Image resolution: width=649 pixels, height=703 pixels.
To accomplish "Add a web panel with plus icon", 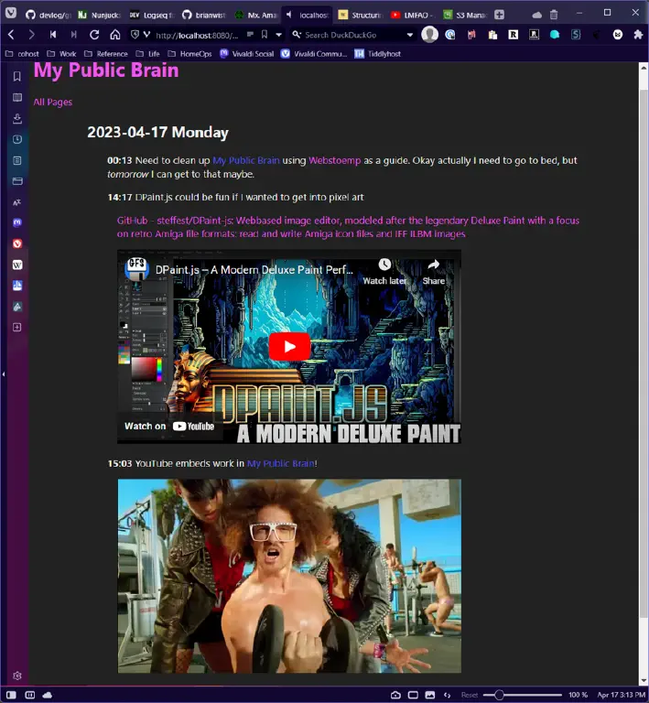I will (x=17, y=328).
